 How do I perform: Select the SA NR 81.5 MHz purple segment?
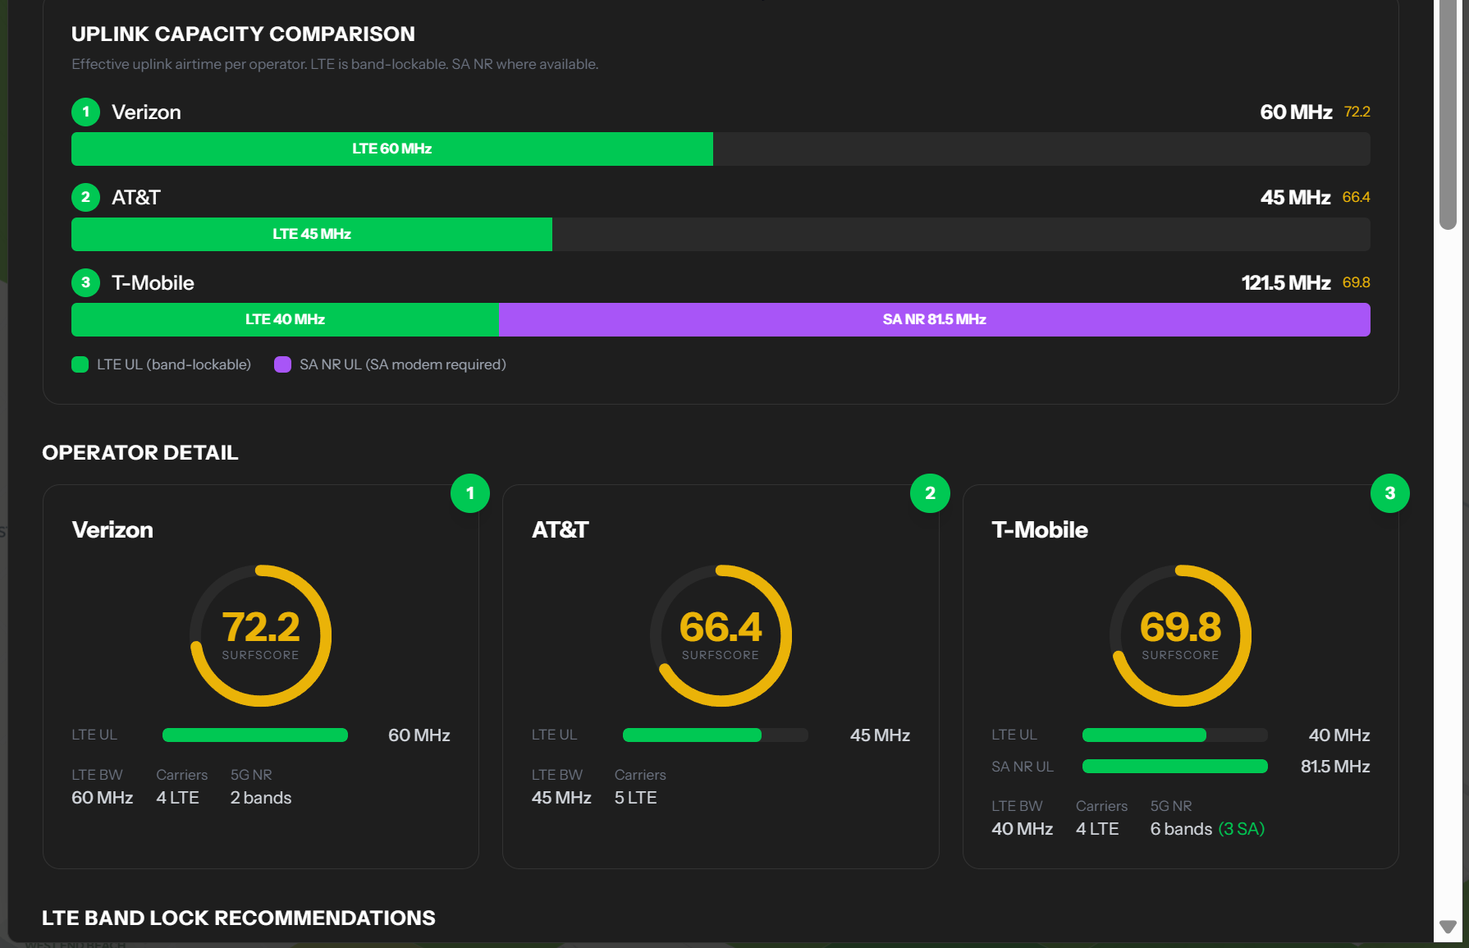[935, 319]
